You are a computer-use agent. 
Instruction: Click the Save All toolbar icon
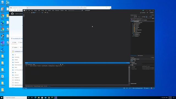point(35,13)
